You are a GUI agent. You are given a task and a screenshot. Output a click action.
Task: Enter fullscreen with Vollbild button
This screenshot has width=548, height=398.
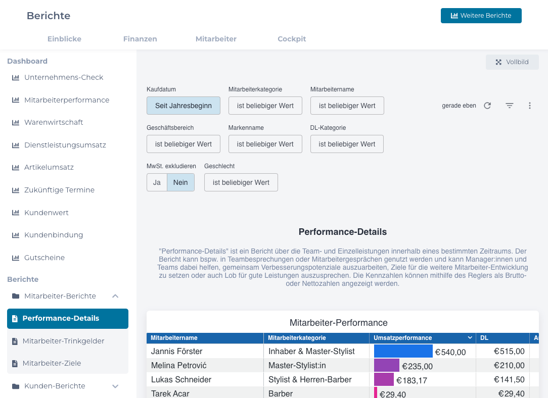coord(512,62)
